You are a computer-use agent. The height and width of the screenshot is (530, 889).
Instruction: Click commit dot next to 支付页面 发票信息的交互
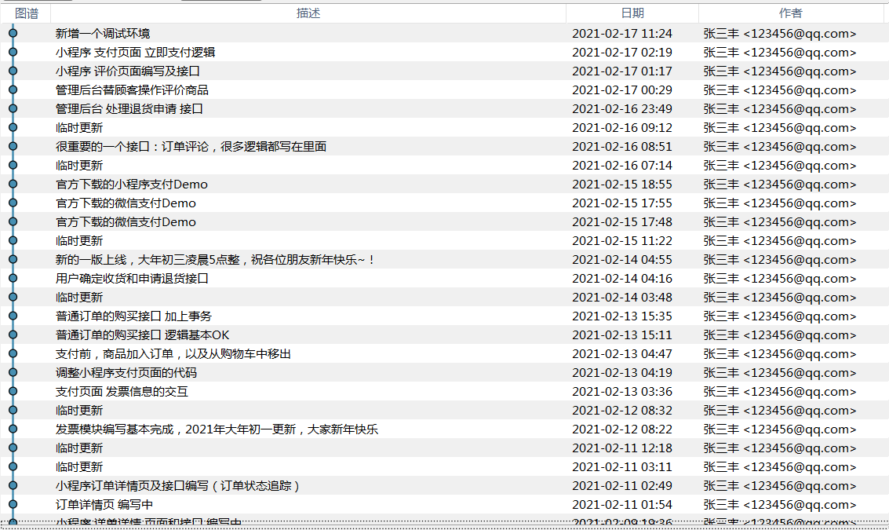[13, 391]
